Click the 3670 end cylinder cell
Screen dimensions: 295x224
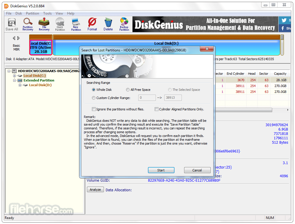click(x=241, y=80)
